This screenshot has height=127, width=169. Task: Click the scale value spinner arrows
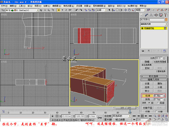pyautogui.click(x=164, y=58)
